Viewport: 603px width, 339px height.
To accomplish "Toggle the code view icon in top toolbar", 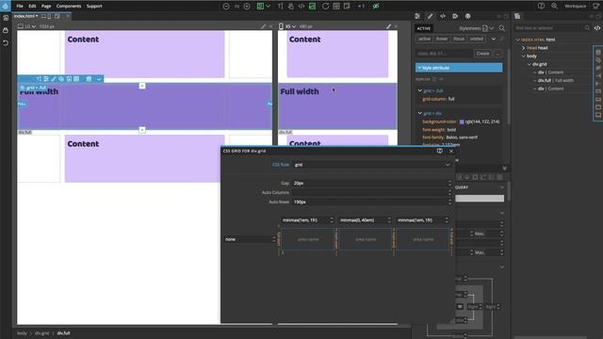I will [301, 7].
